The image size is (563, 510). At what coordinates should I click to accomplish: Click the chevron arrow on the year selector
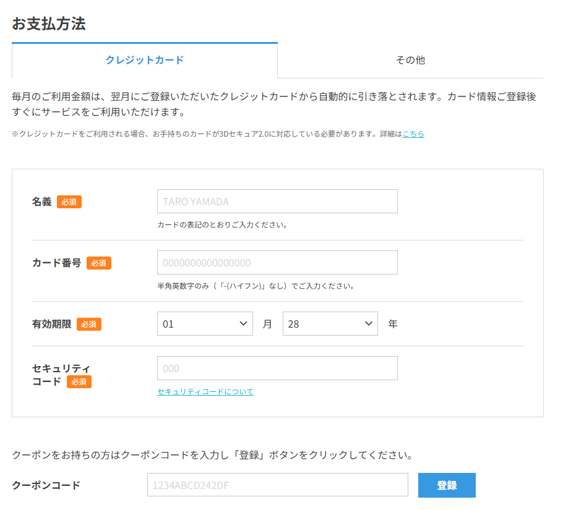tap(368, 323)
